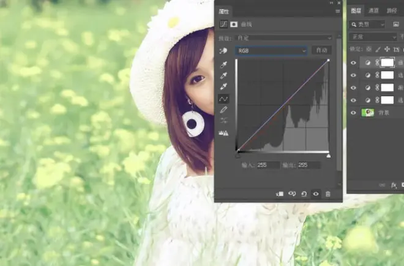Viewport: 404px width, 266px height.
Task: Hide the top curves adjustment layer
Action: tap(353, 63)
